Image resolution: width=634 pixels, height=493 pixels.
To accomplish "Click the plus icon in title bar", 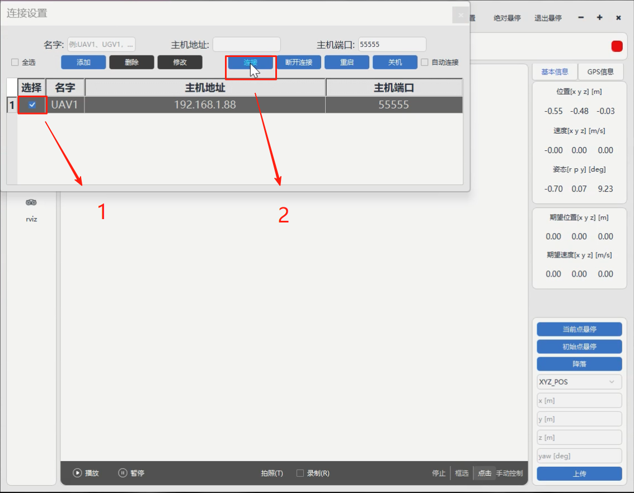I will pyautogui.click(x=599, y=18).
